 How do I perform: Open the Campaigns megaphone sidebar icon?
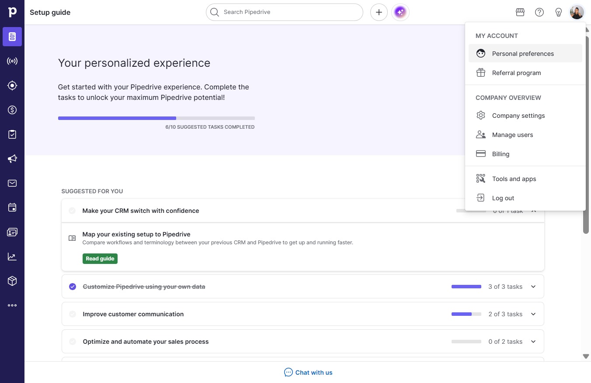(x=12, y=159)
